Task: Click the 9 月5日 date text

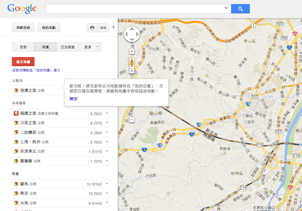Action: click(x=96, y=114)
